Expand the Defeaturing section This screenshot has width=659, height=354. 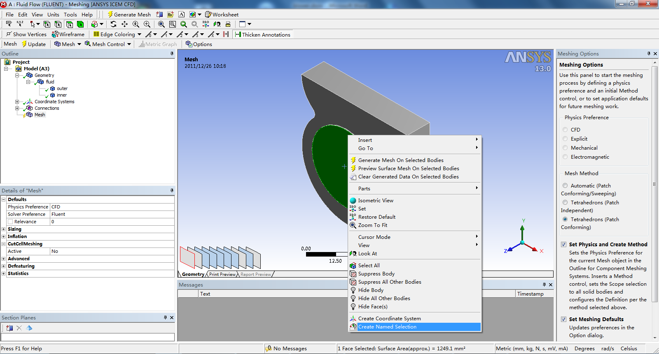[4, 266]
